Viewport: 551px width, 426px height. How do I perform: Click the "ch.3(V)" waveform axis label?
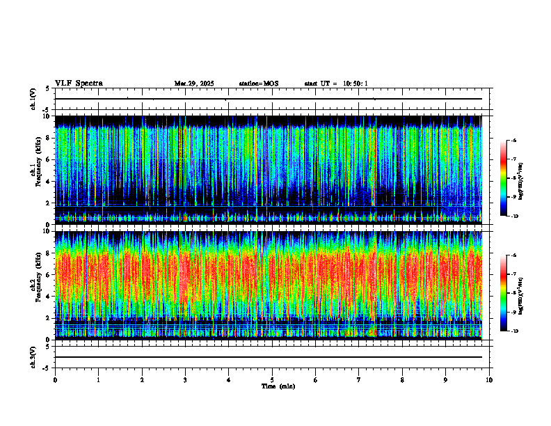coord(33,357)
